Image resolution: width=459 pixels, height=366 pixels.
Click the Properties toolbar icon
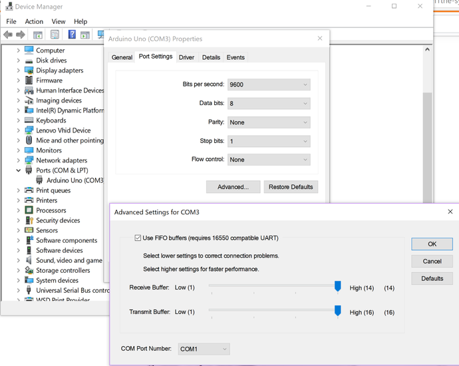pos(55,35)
